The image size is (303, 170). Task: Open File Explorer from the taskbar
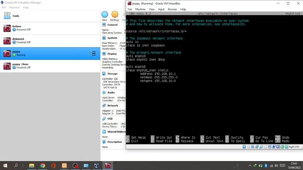click(x=32, y=166)
